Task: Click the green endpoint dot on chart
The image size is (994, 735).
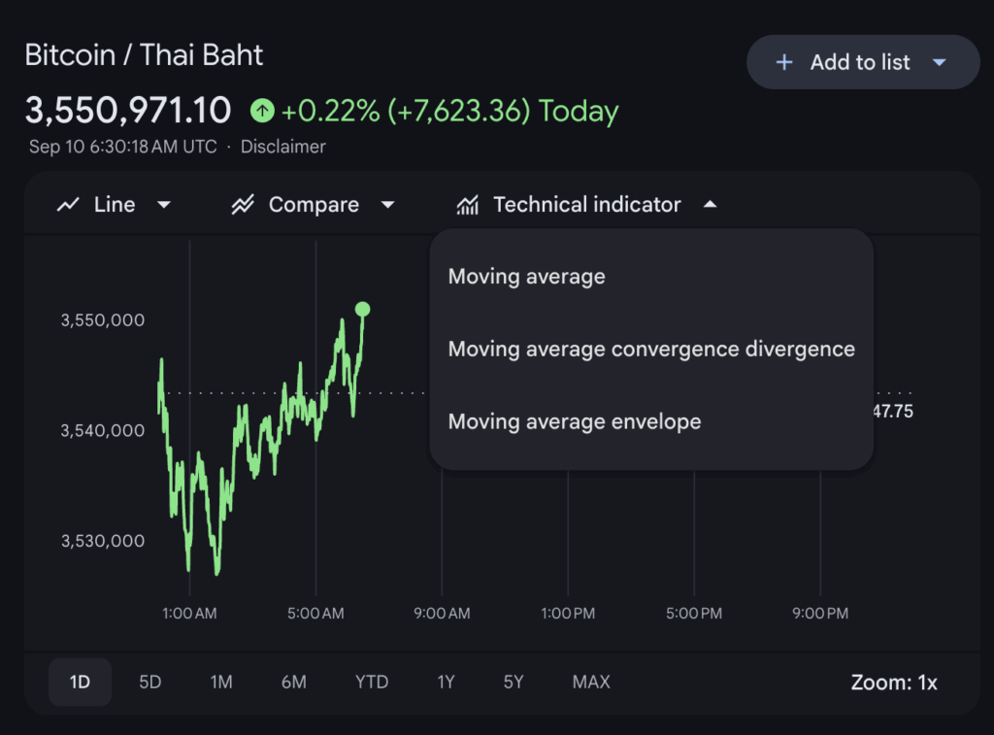Action: click(362, 310)
